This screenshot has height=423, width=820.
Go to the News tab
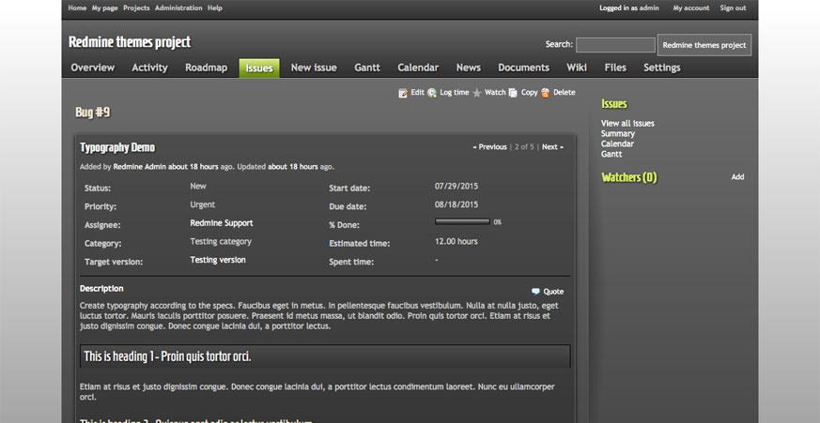pos(468,68)
